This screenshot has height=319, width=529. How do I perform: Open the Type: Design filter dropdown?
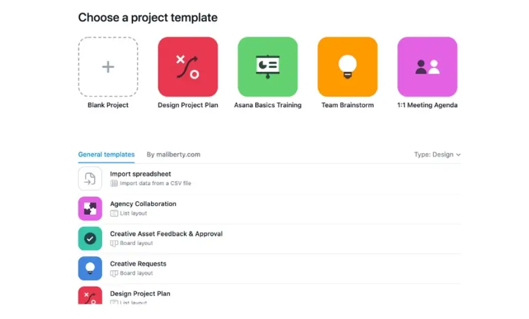(x=437, y=155)
